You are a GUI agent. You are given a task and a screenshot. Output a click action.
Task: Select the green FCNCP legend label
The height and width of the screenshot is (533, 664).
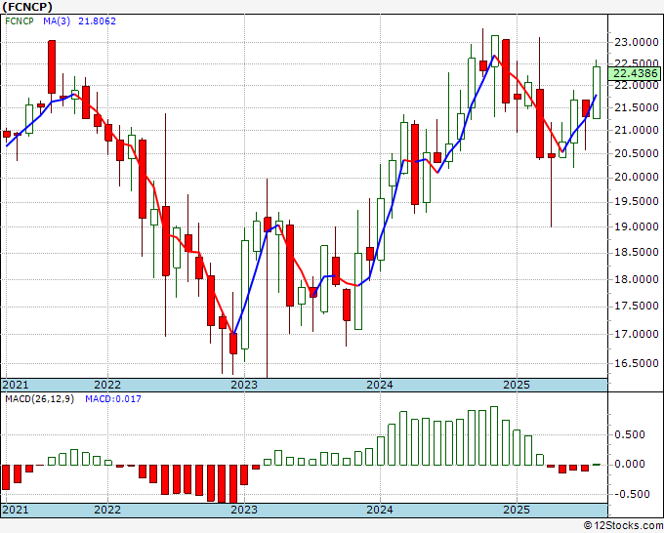(20, 21)
